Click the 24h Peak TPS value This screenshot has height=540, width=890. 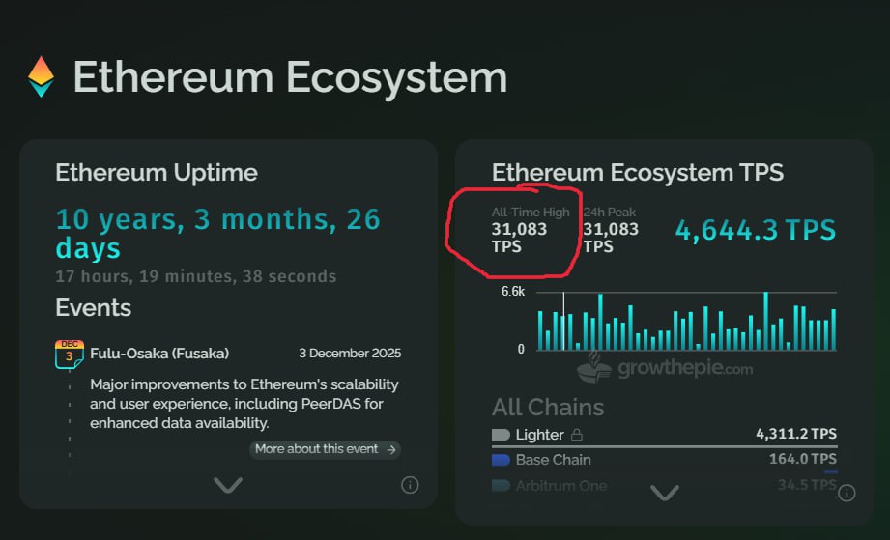pyautogui.click(x=611, y=238)
